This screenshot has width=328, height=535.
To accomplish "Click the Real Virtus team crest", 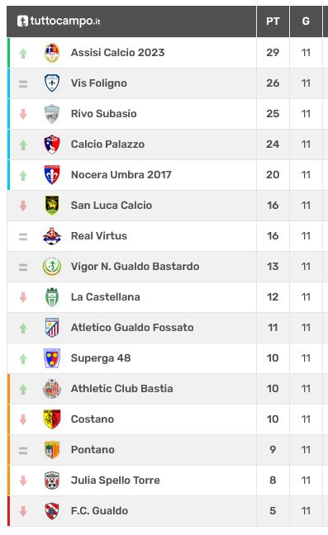I will point(52,236).
